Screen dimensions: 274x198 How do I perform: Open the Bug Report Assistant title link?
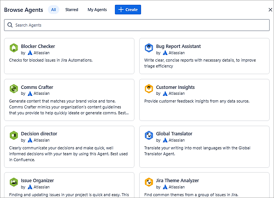pos(178,46)
